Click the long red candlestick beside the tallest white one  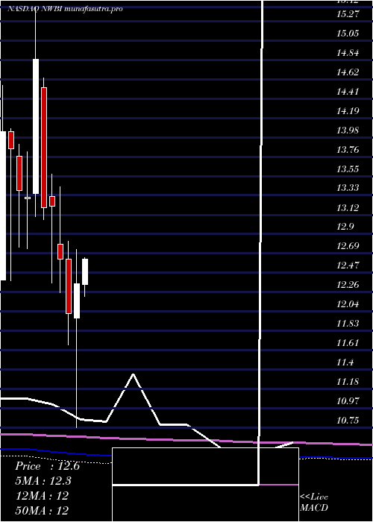(x=44, y=148)
